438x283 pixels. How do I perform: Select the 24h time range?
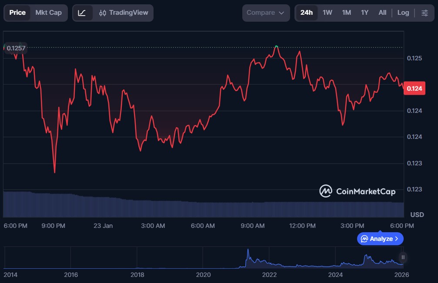(x=306, y=13)
